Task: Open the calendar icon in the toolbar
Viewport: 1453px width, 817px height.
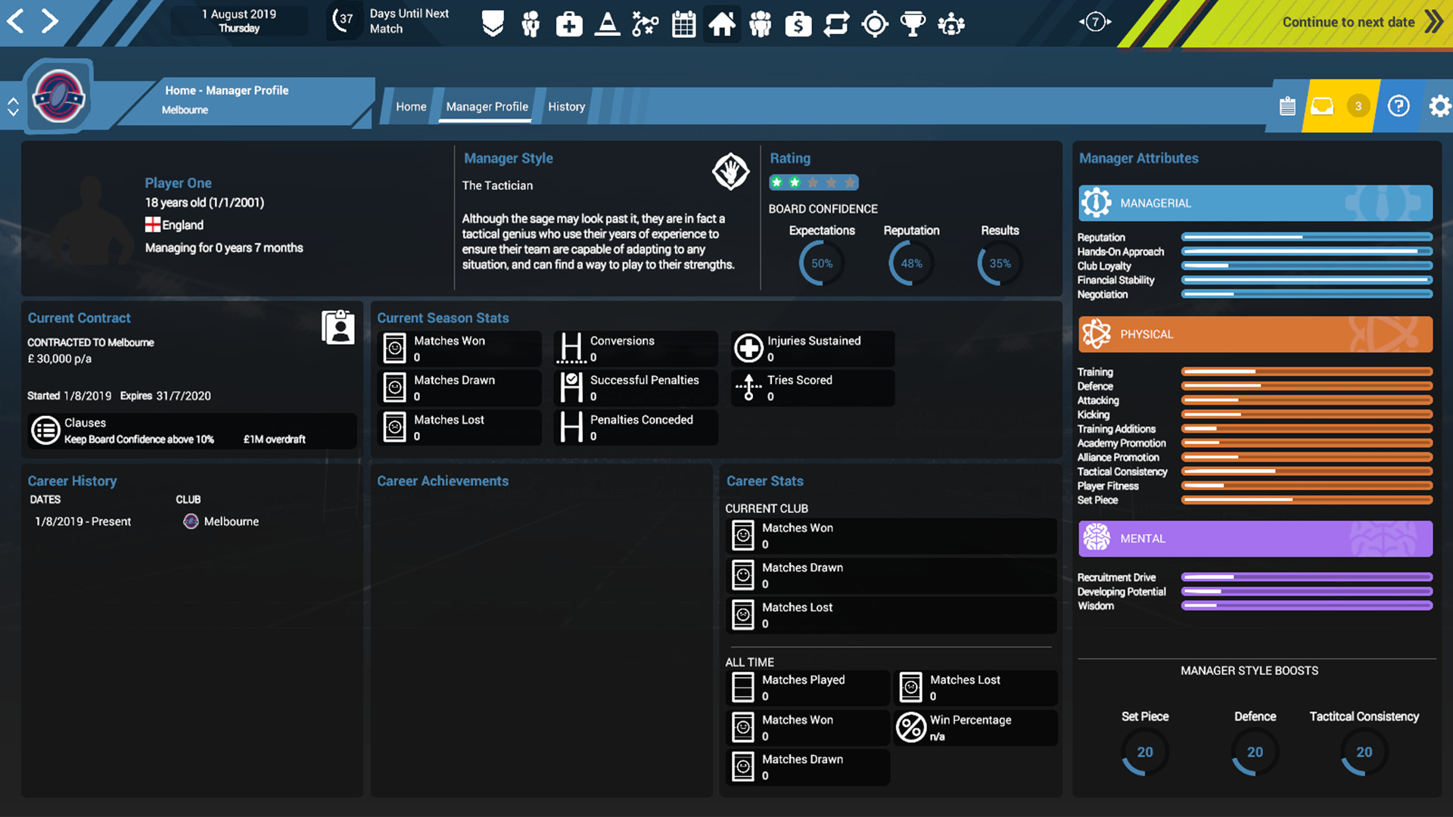Action: 683,23
